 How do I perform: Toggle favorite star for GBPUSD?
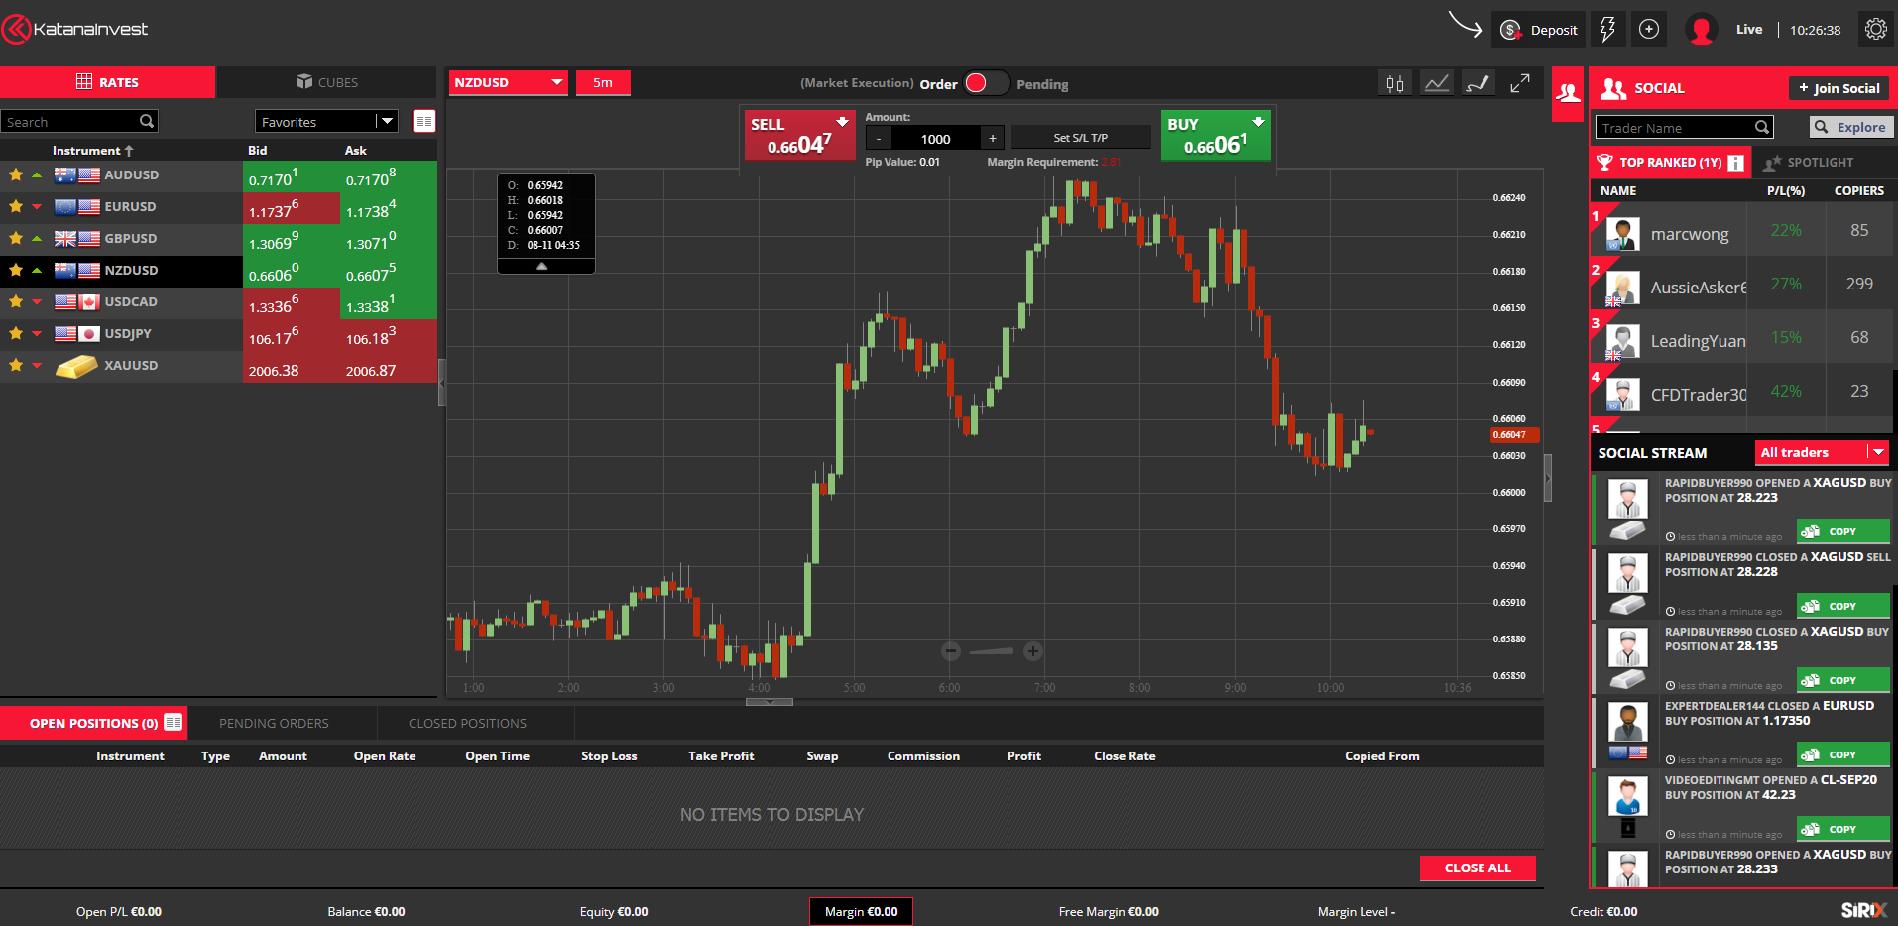tap(16, 238)
